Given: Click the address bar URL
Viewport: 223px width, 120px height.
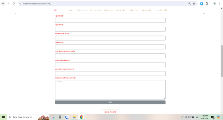Looking at the screenshot, I should 37,4.
